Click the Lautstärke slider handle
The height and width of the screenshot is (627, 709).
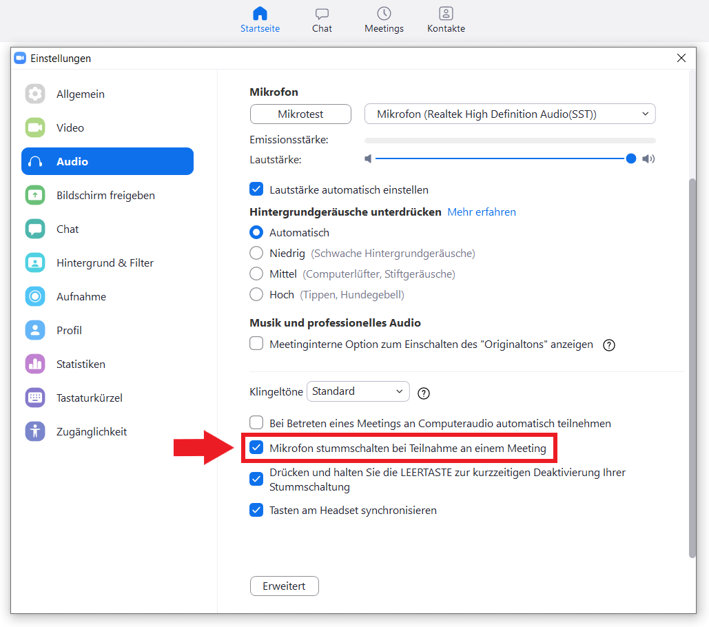point(631,158)
